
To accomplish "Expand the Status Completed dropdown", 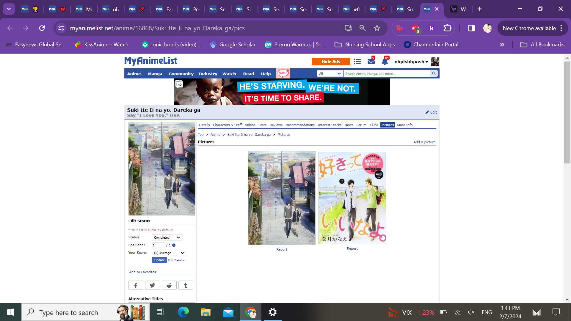I will click(x=167, y=237).
